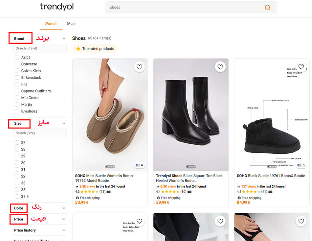Click the orange search magnifier icon
Viewport: 312px width, 241px height.
click(x=268, y=8)
